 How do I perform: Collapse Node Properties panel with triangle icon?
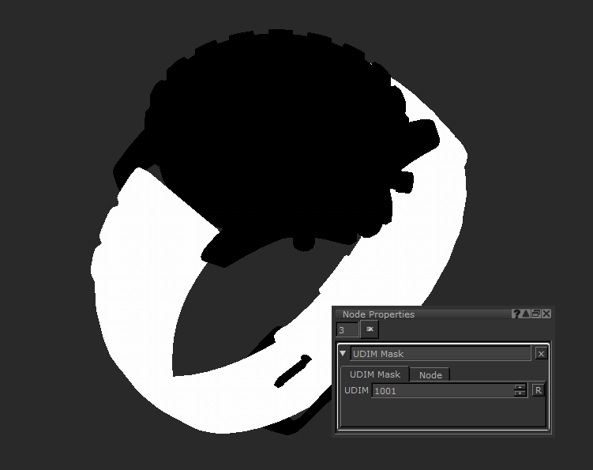coord(526,314)
